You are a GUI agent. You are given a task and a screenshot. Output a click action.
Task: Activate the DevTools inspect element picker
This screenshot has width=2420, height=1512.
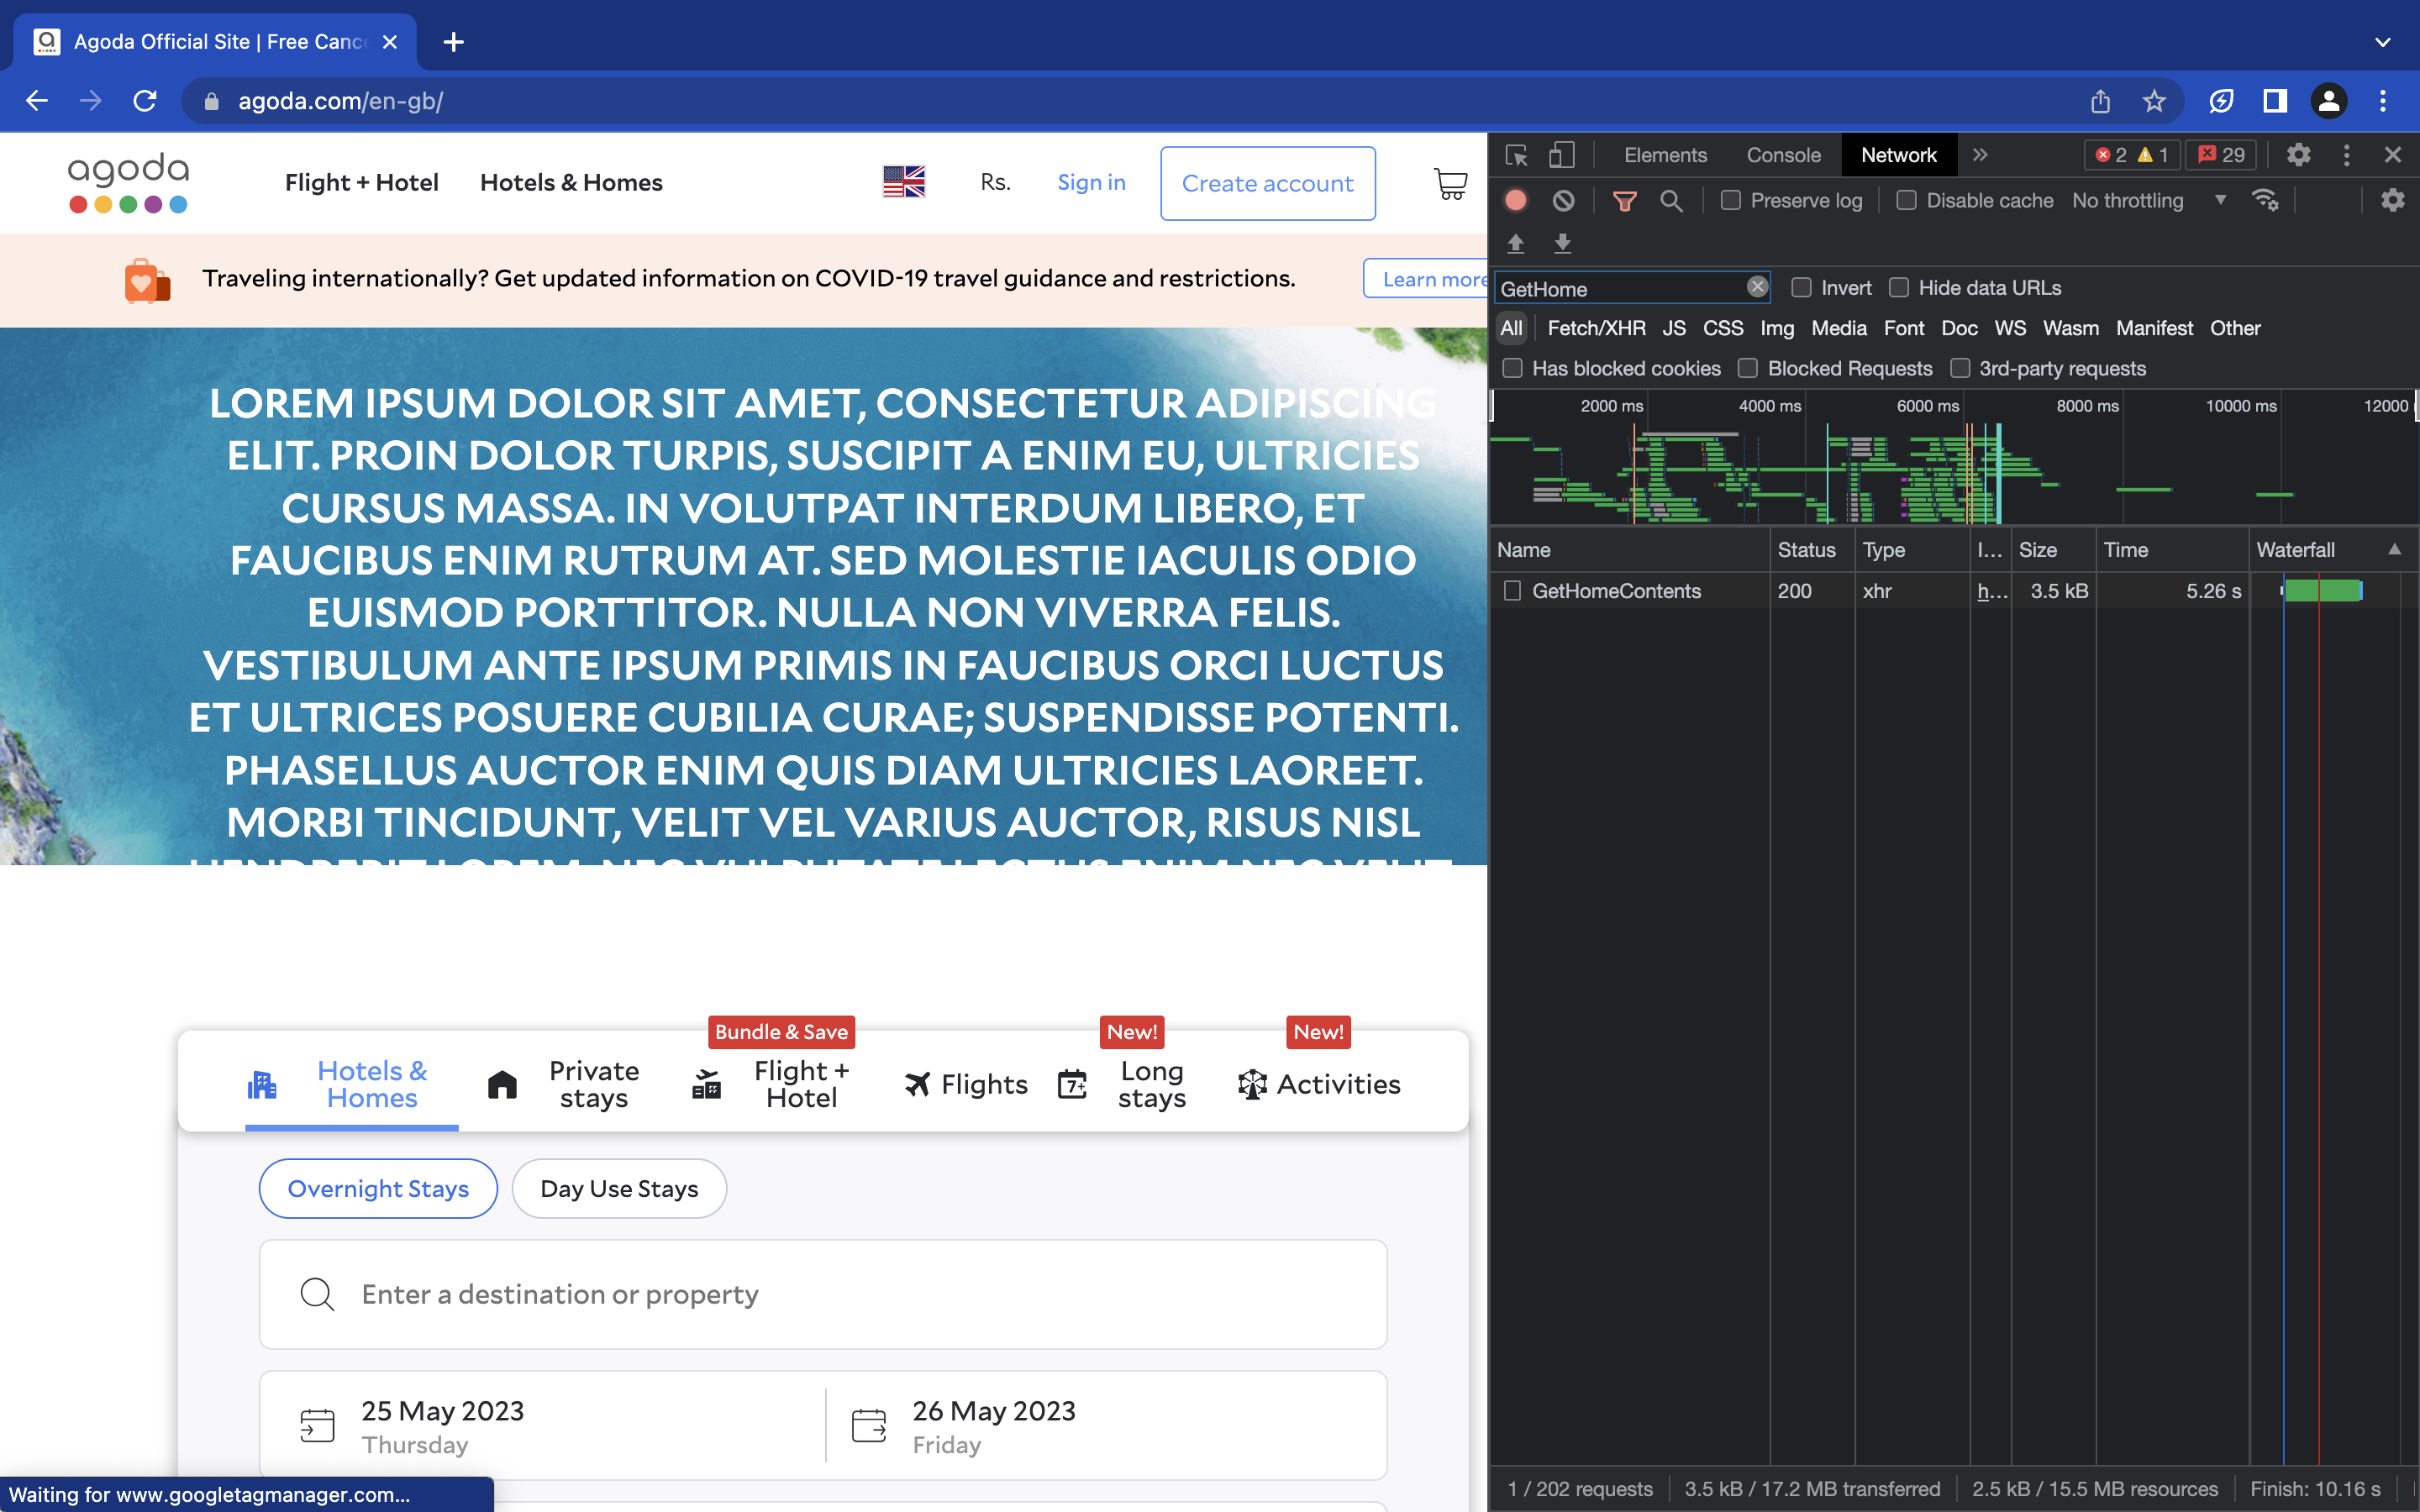click(1517, 155)
